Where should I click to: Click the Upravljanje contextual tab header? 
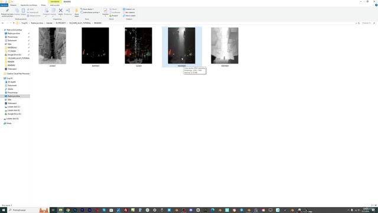click(x=55, y=2)
